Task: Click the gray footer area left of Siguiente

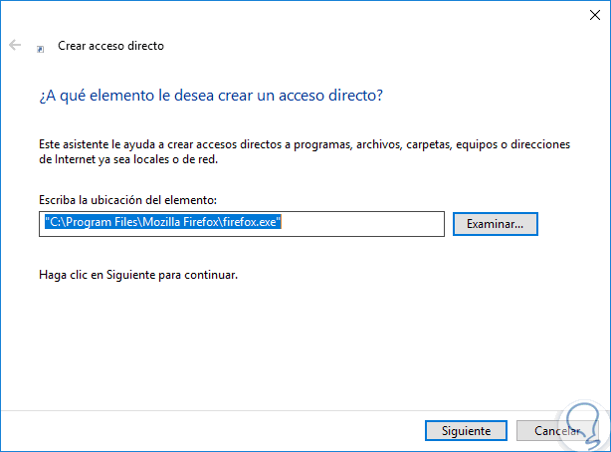Action: [x=199, y=430]
